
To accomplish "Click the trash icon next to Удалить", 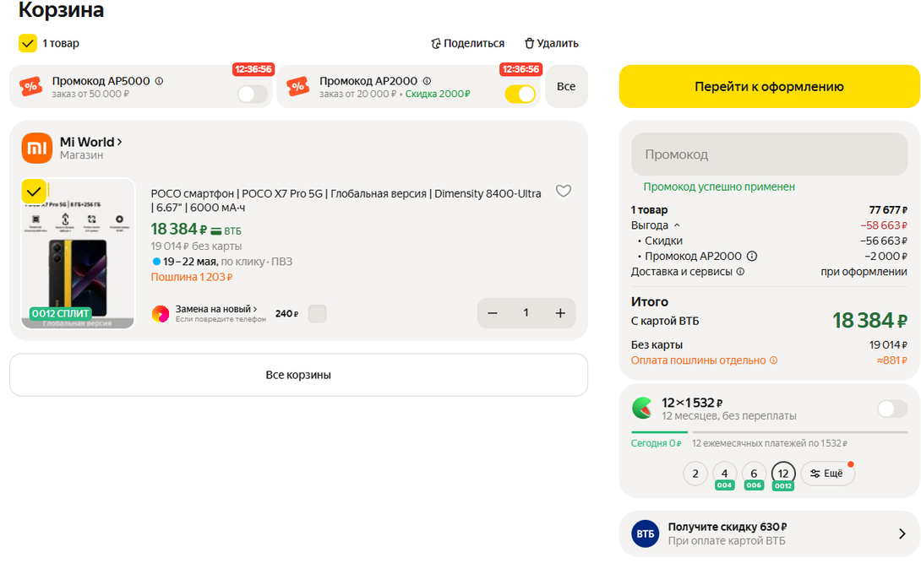I will coord(529,43).
